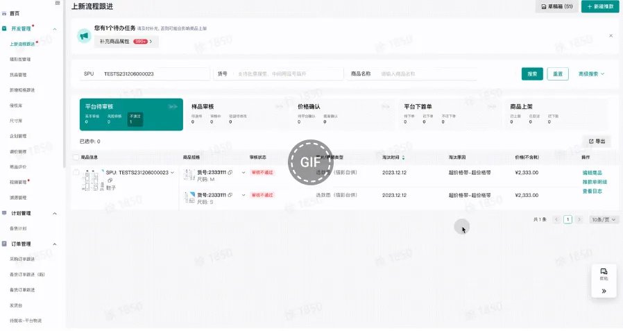The height and width of the screenshot is (331, 623).
Task: Collapse the 计划管理 menu group chevron
Action: pyautogui.click(x=55, y=214)
